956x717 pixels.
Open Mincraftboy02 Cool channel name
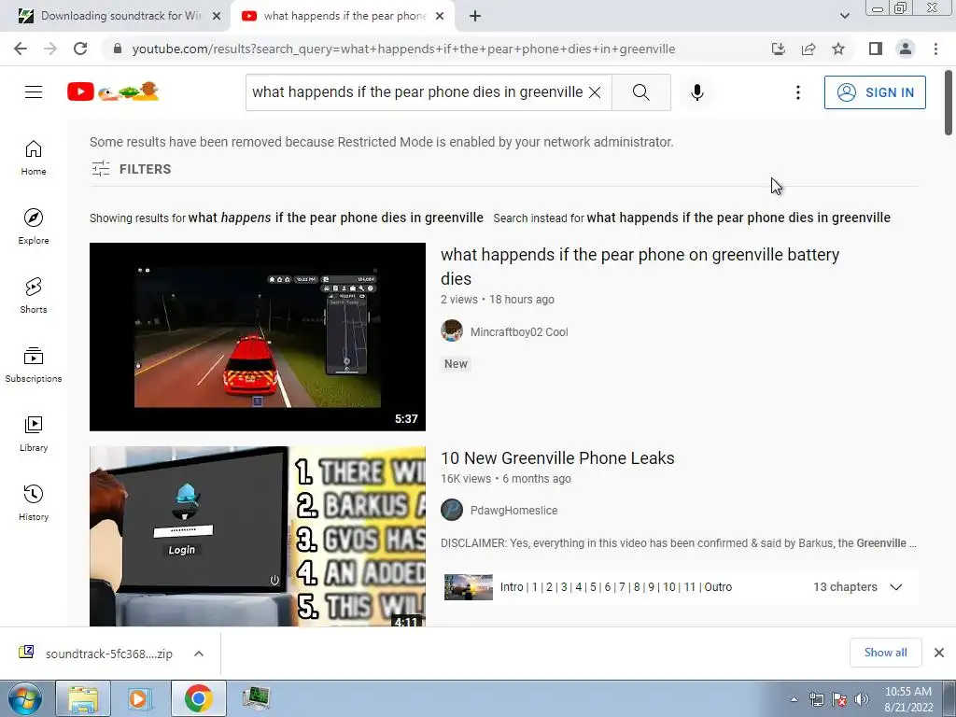point(519,331)
